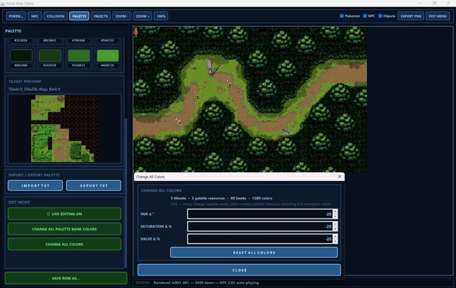Screen dimensions: 456x288
Task: Close the Change All Colors dialog with X
Action: tap(339, 176)
